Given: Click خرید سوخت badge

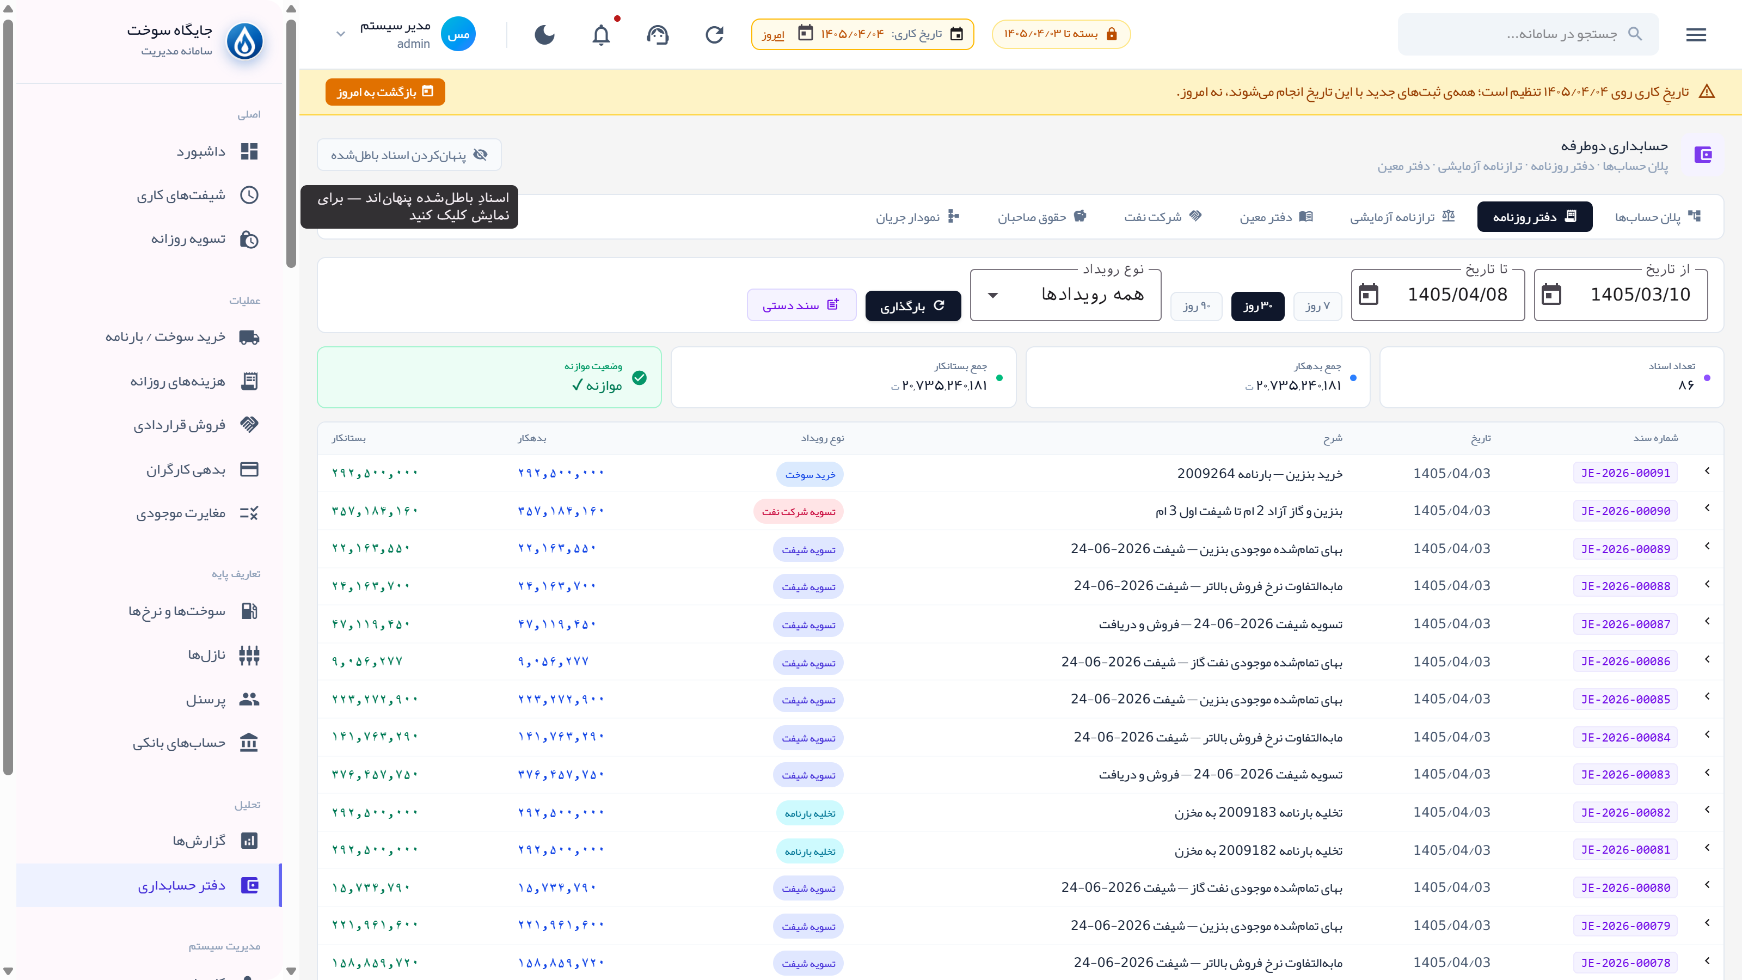Looking at the screenshot, I should 809,475.
